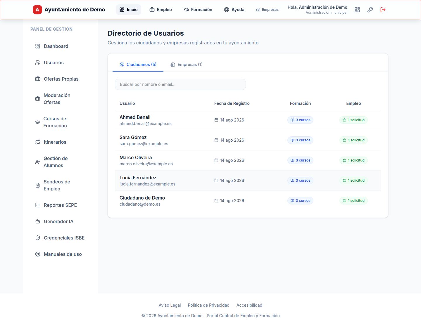Open the dashboard grid icon in header

tap(357, 10)
